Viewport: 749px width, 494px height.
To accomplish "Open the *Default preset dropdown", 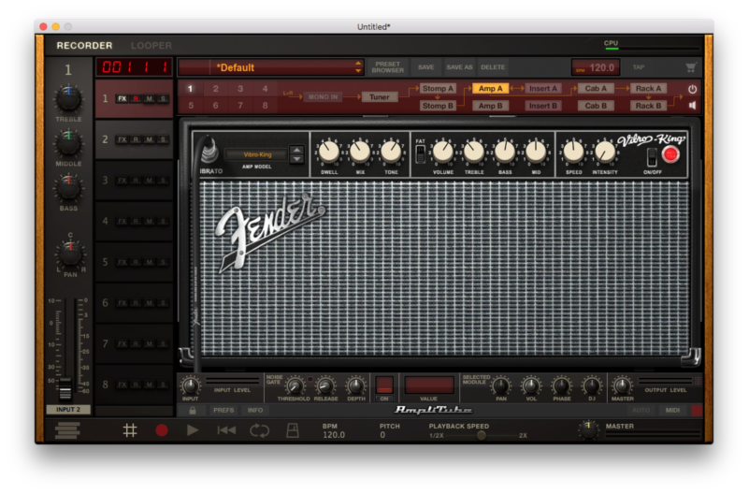I will 270,67.
